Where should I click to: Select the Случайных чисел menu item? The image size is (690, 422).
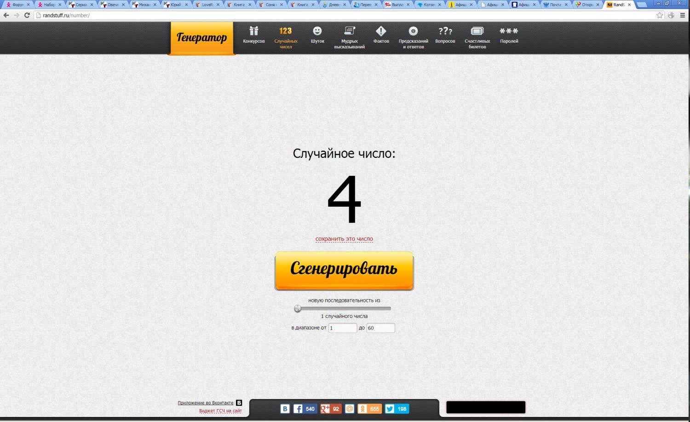286,37
